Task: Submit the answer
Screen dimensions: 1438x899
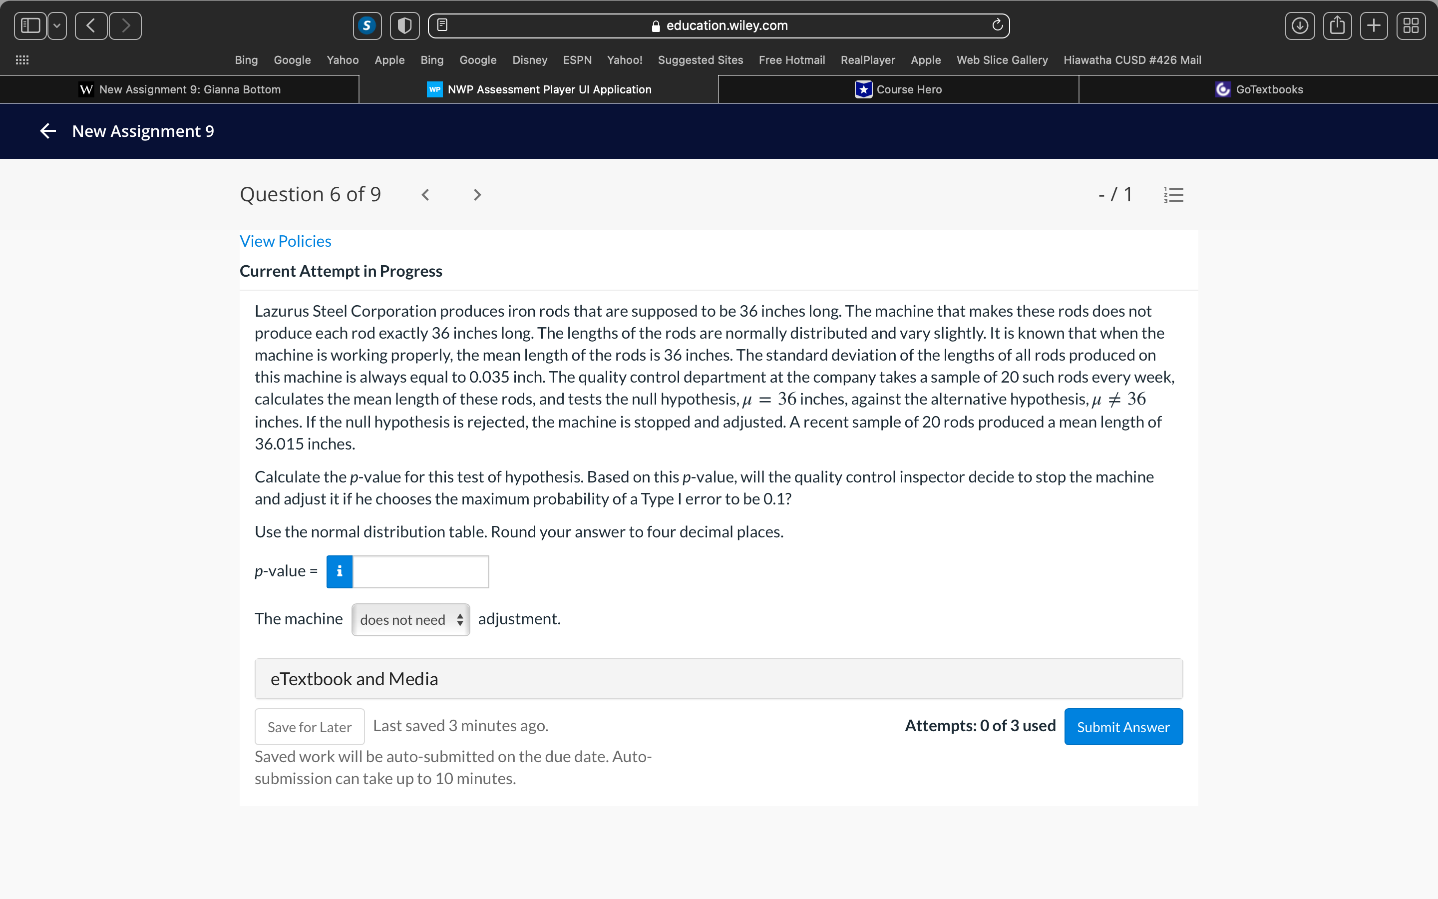Action: coord(1123,726)
